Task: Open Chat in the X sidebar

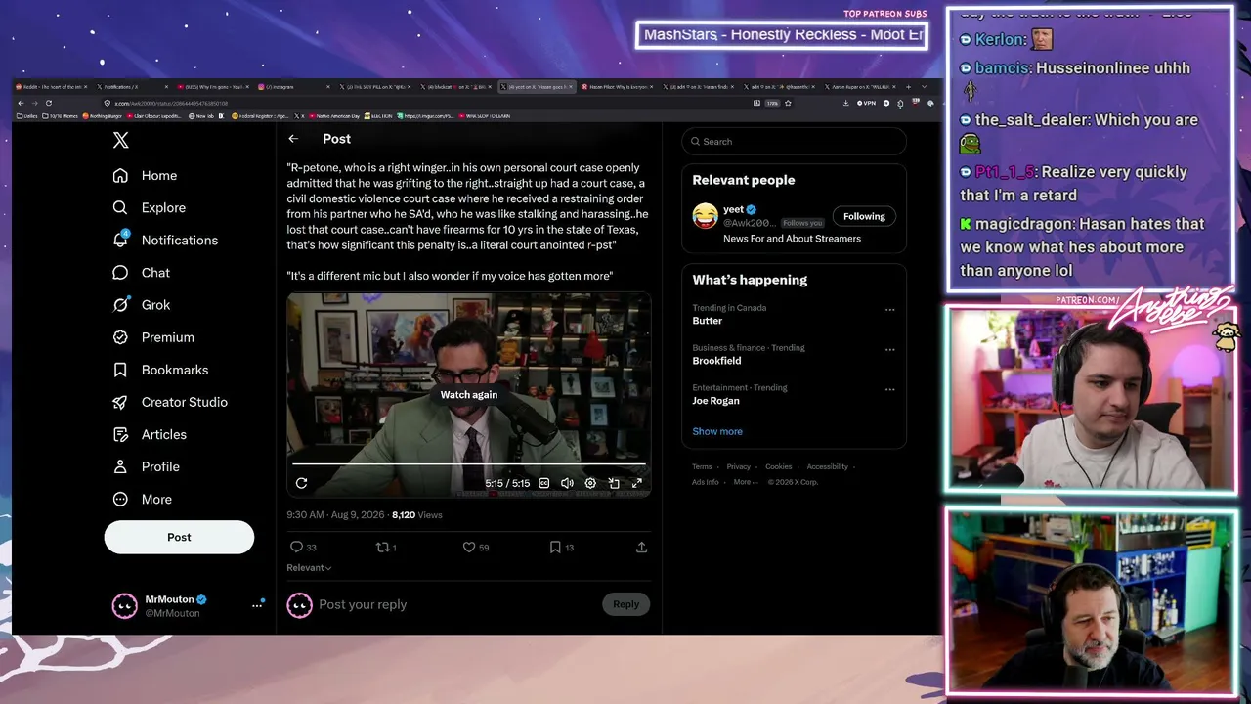Action: (141, 273)
